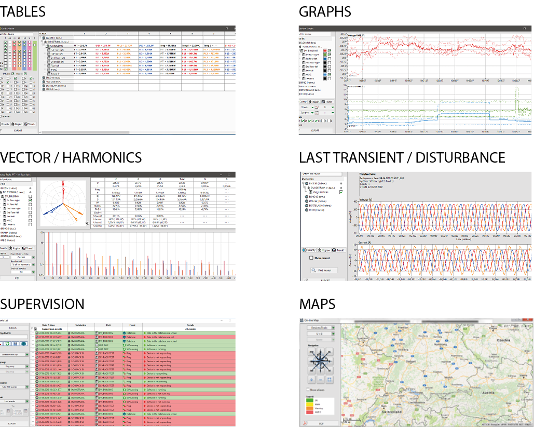Viewport: 534px width, 427px height.
Task: Click the Transf. icon in Graphs panel
Action: [323, 102]
